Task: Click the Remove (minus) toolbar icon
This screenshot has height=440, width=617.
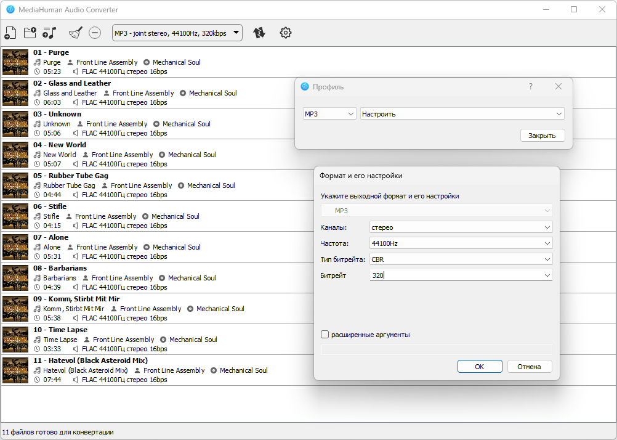Action: pos(95,33)
